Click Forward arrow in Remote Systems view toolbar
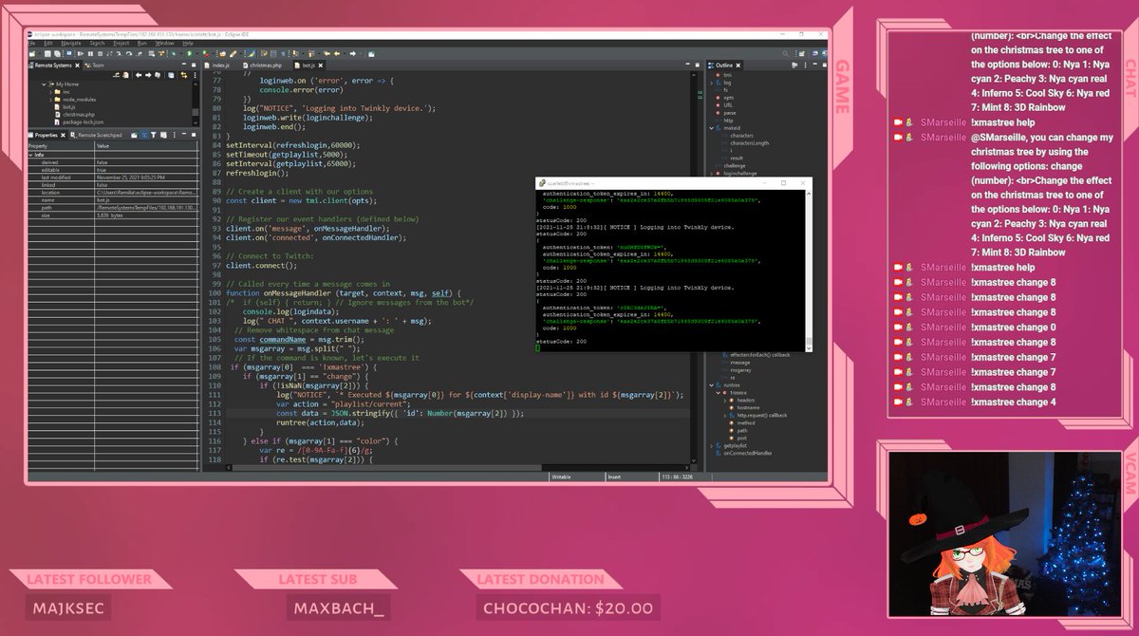 (x=148, y=75)
